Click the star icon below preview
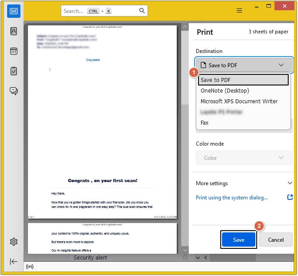The image size is (298, 276). [x=185, y=257]
